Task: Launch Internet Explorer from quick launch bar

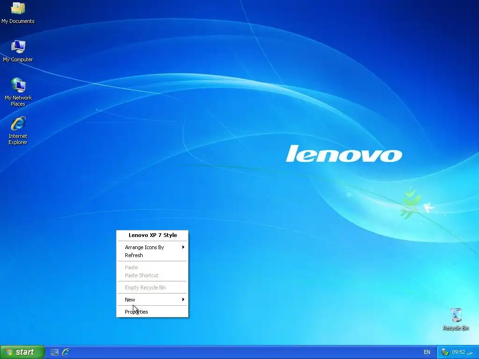Action: [65, 352]
